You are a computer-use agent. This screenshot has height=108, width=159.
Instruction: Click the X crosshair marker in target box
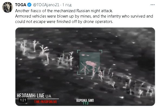(x=85, y=67)
